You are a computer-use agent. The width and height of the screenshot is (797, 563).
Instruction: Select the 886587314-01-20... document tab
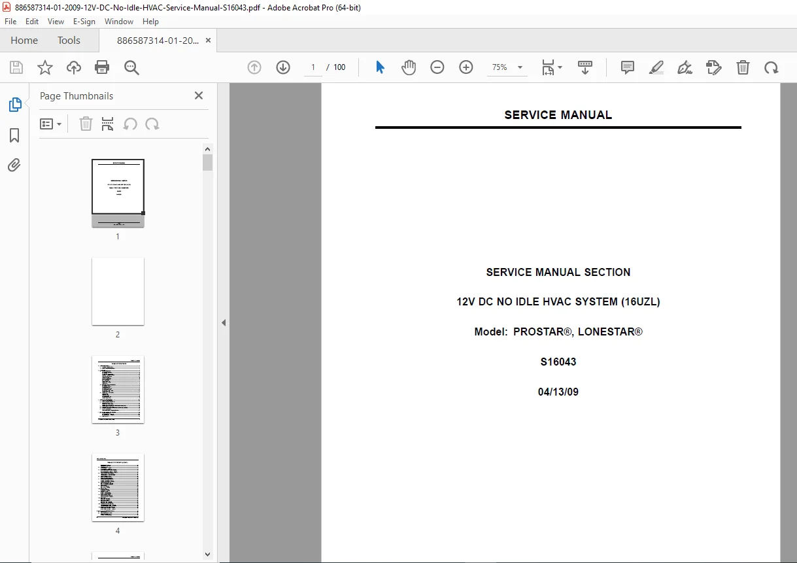158,41
